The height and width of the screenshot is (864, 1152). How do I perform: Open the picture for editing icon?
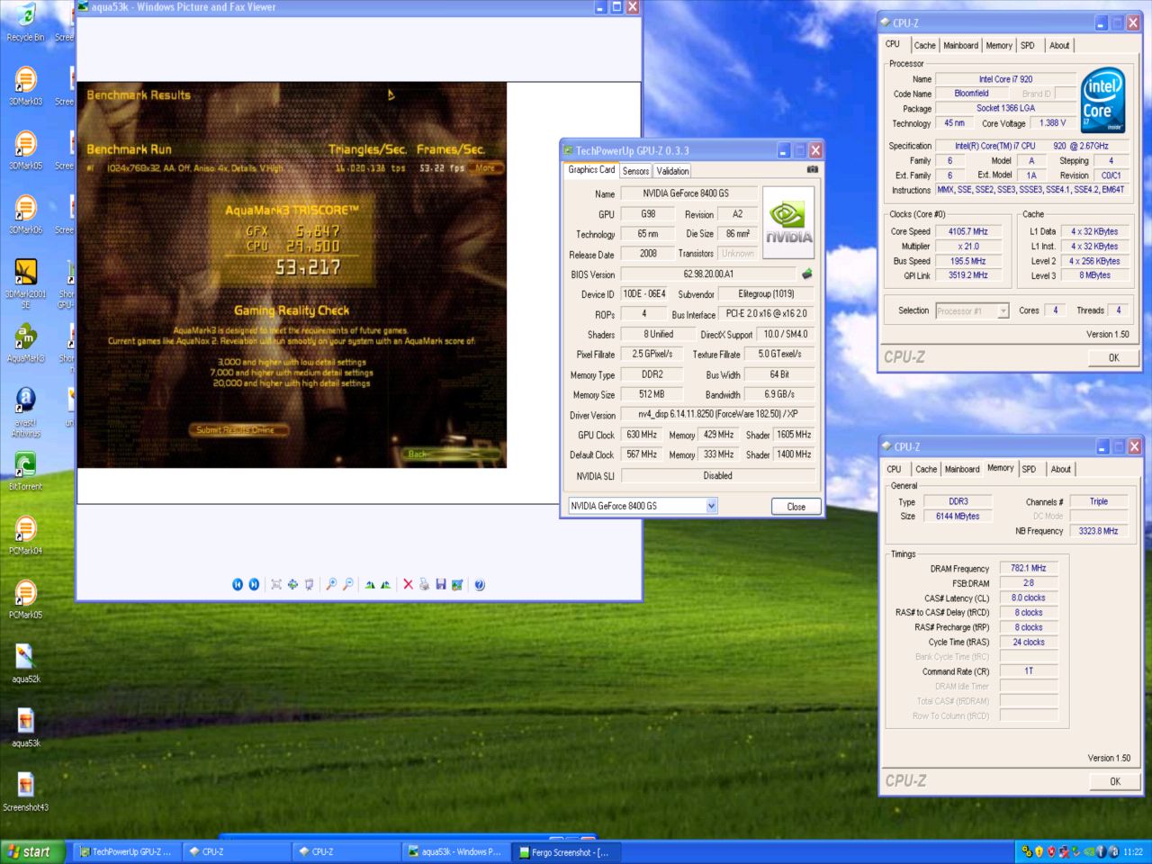pyautogui.click(x=457, y=584)
